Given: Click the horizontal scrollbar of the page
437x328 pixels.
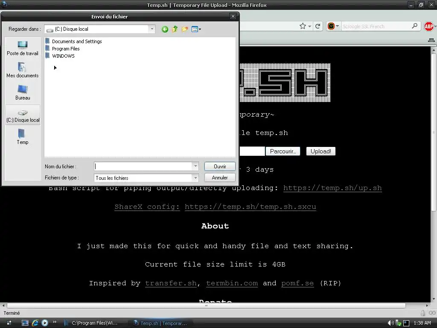Looking at the screenshot, I should [206, 305].
